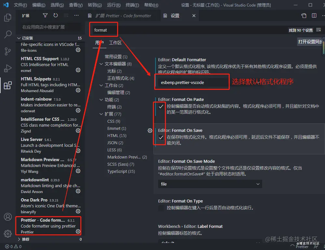The width and height of the screenshot is (325, 250).
Task: Open Markdown Preview Enhanced gear
Action: point(78,171)
